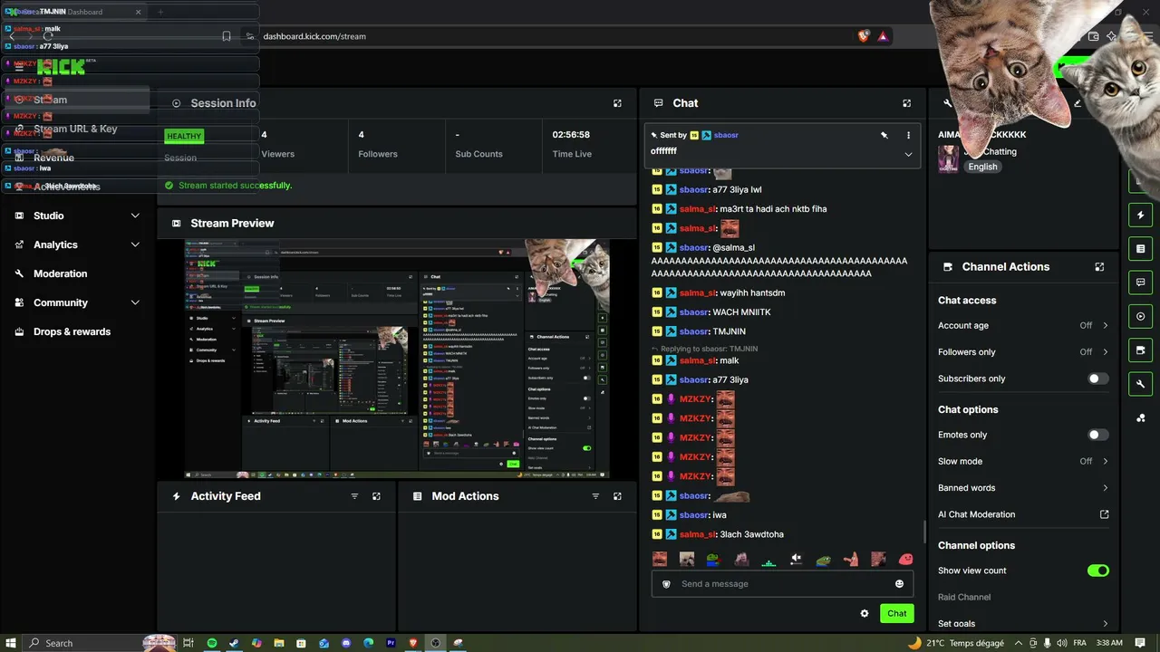Expand the Mod Actions panel to fullscreen
This screenshot has width=1160, height=652.
617,496
